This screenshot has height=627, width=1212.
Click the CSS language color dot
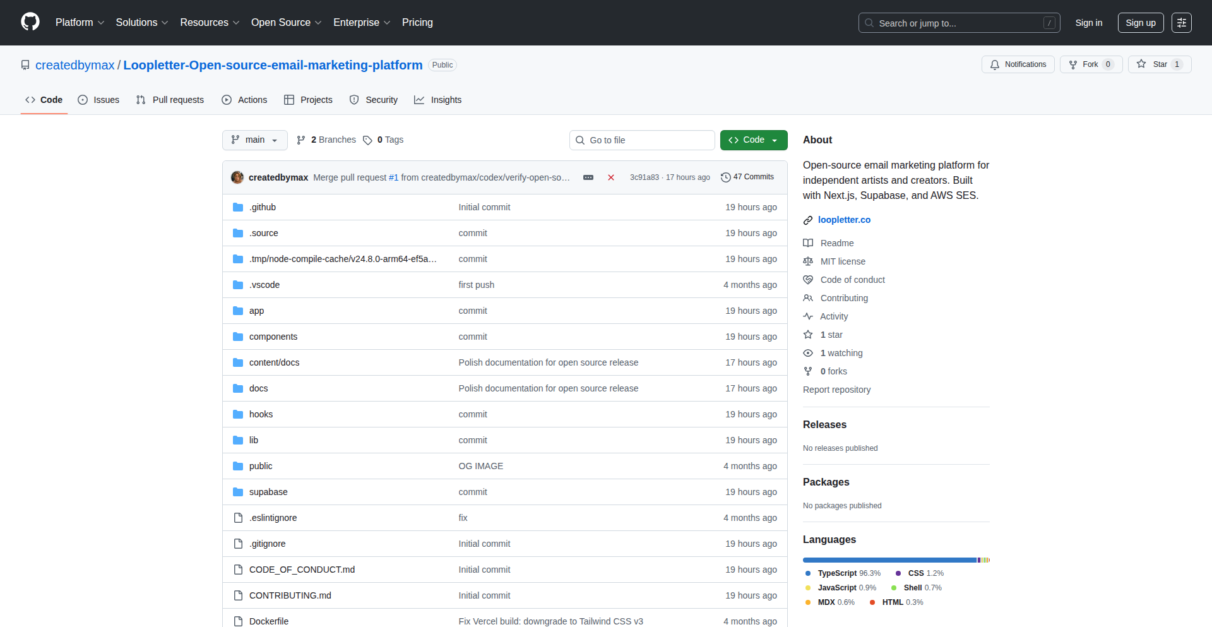tap(898, 573)
